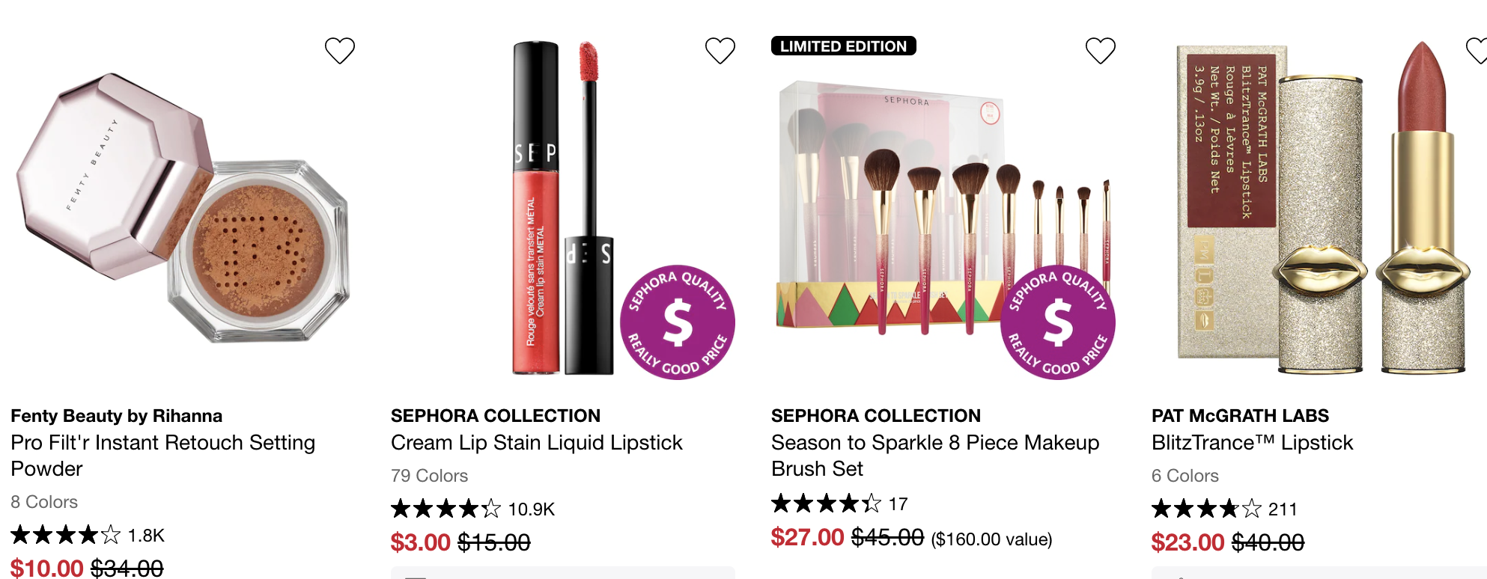Open Season to Sparkle 8 Piece Brush Set link
1487x579 pixels.
935,456
